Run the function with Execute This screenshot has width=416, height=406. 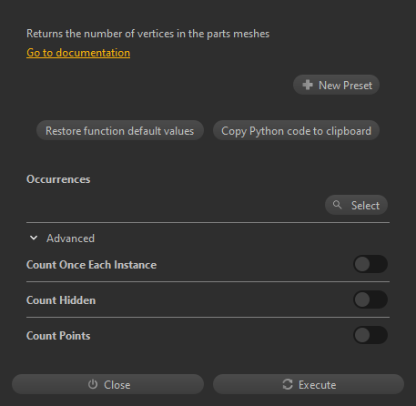point(309,384)
